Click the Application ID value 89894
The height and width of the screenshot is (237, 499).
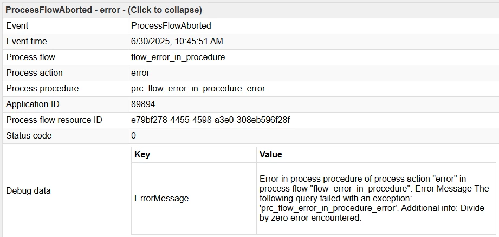coord(143,104)
